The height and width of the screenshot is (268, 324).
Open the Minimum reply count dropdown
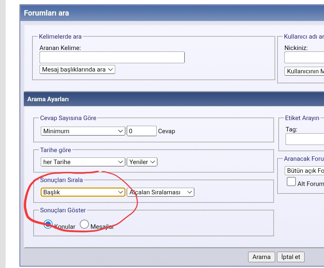point(83,131)
